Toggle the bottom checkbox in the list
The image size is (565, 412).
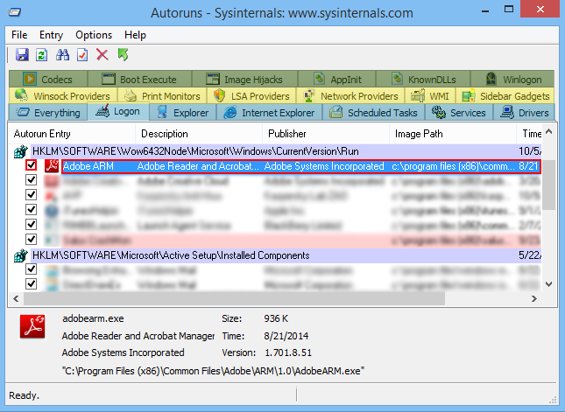click(x=32, y=283)
